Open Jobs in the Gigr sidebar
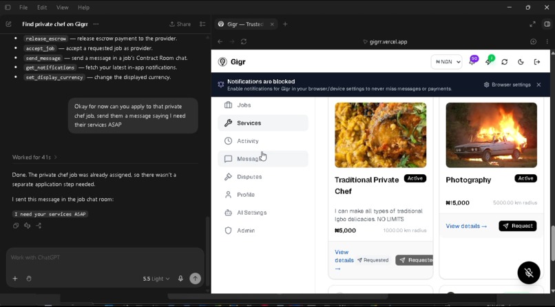 coord(262,105)
